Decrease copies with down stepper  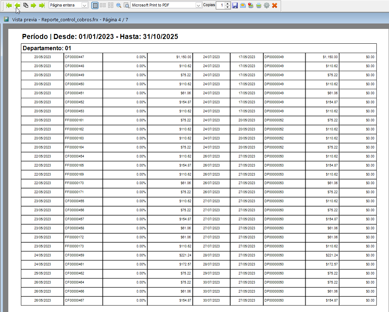pos(227,7)
